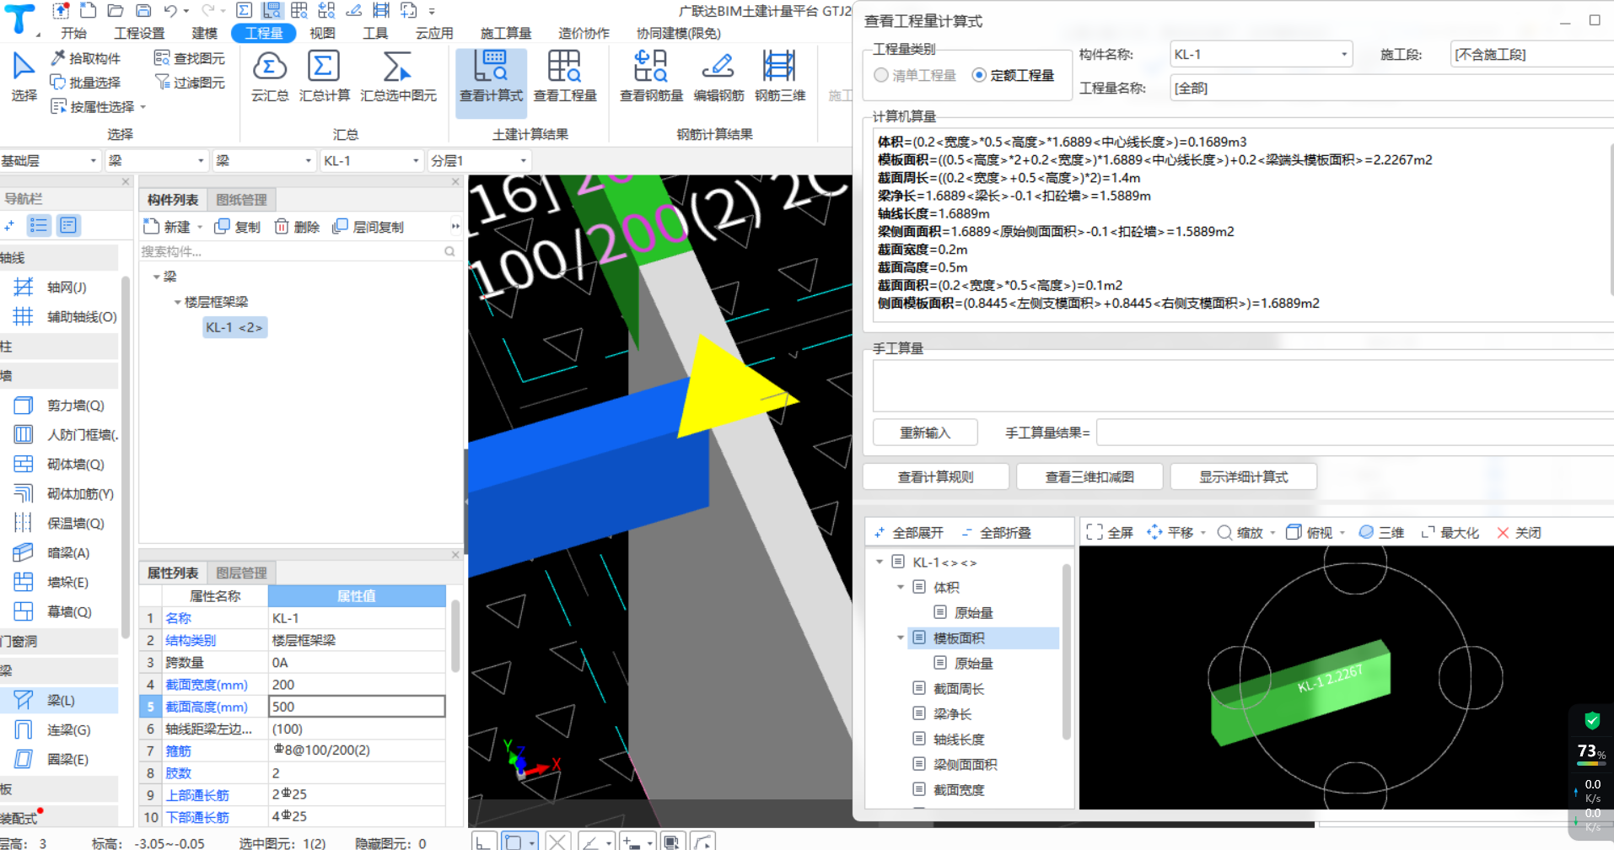
Task: Click 层间复制 copy between floors
Action: pos(368,227)
